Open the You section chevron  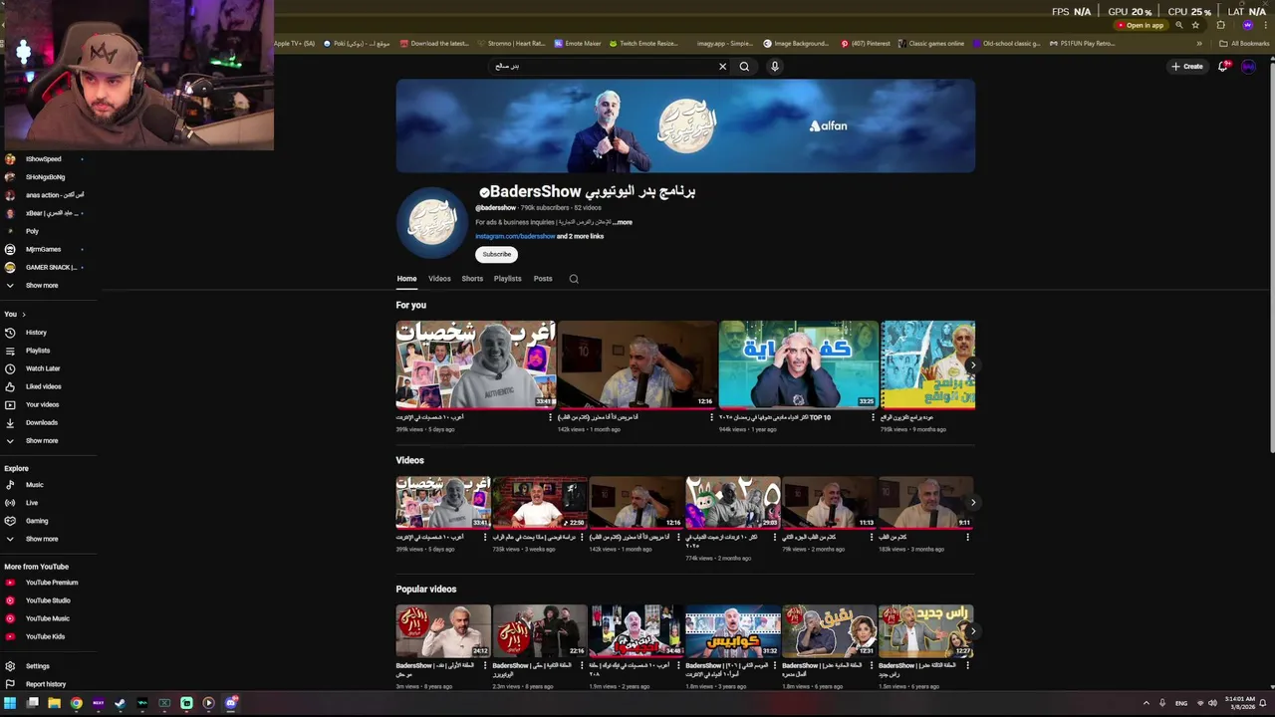pos(23,315)
